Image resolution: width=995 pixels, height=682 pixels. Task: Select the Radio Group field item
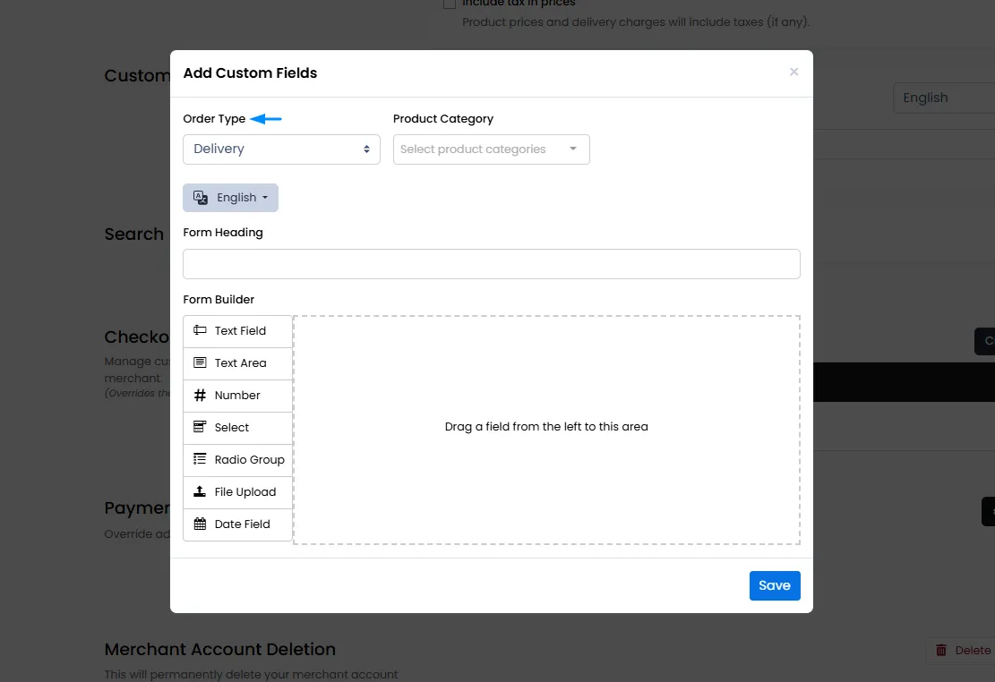click(x=238, y=460)
